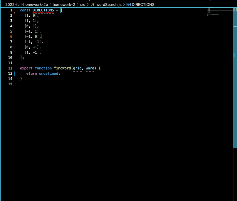Open the 2022-fall-homework-2b breadcrumb
The width and height of the screenshot is (237, 201).
27,4
